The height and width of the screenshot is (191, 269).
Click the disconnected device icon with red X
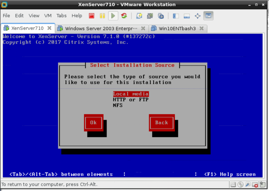255,185
